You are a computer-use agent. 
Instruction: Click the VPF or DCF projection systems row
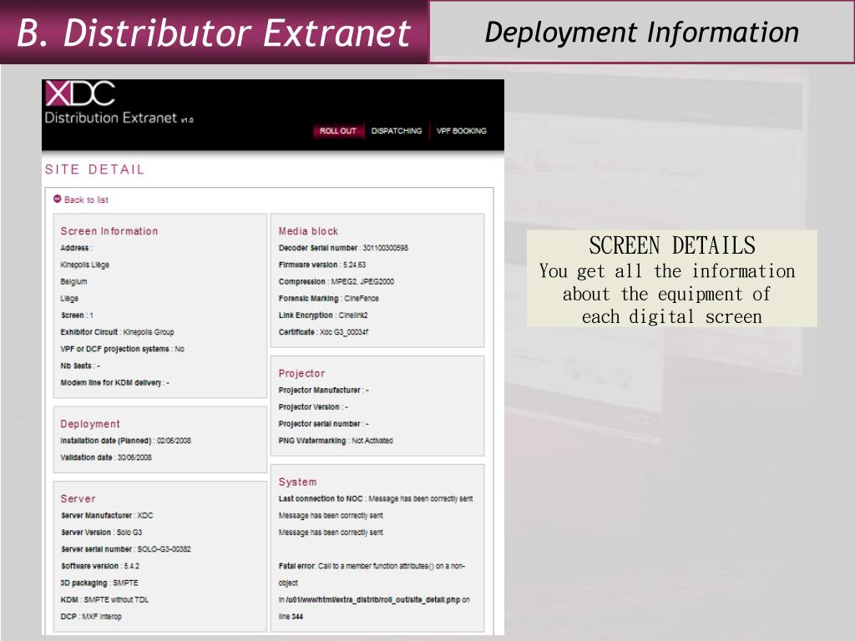pyautogui.click(x=122, y=349)
